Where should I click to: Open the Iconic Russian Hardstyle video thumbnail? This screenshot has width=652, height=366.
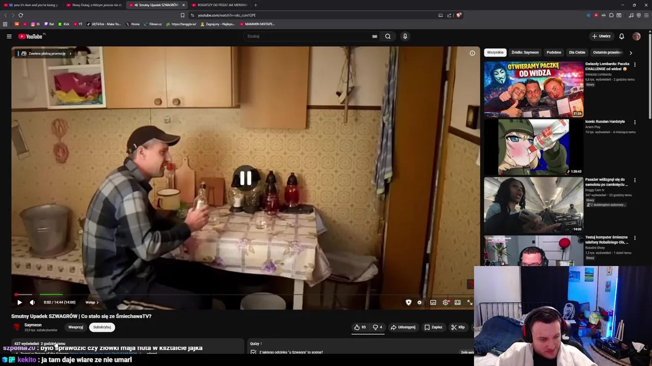533,147
